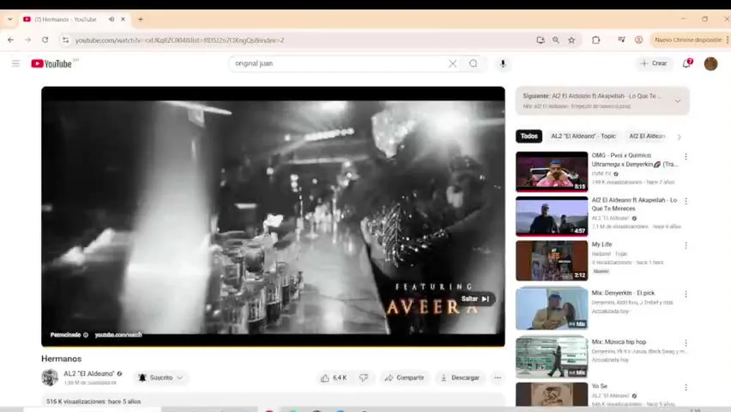Click Nuevo Chrome disponible update button
This screenshot has height=412, width=731.
(688, 40)
